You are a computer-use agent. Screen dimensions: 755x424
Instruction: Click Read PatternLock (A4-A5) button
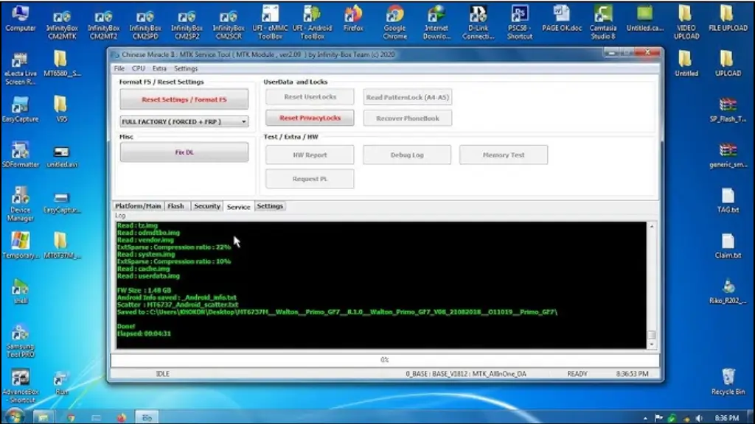pos(407,96)
